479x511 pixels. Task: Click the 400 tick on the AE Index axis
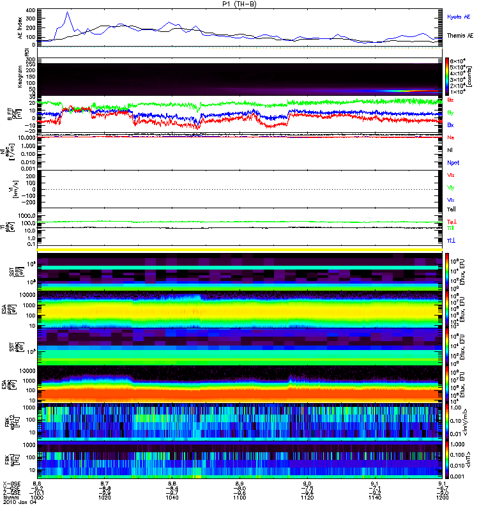(x=31, y=11)
